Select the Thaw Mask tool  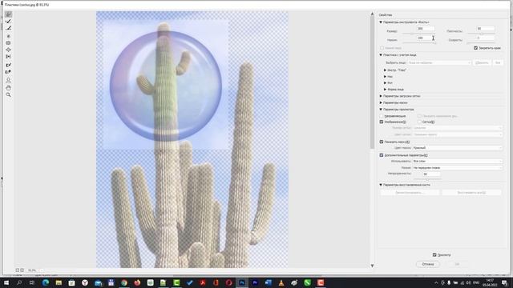click(x=9, y=72)
